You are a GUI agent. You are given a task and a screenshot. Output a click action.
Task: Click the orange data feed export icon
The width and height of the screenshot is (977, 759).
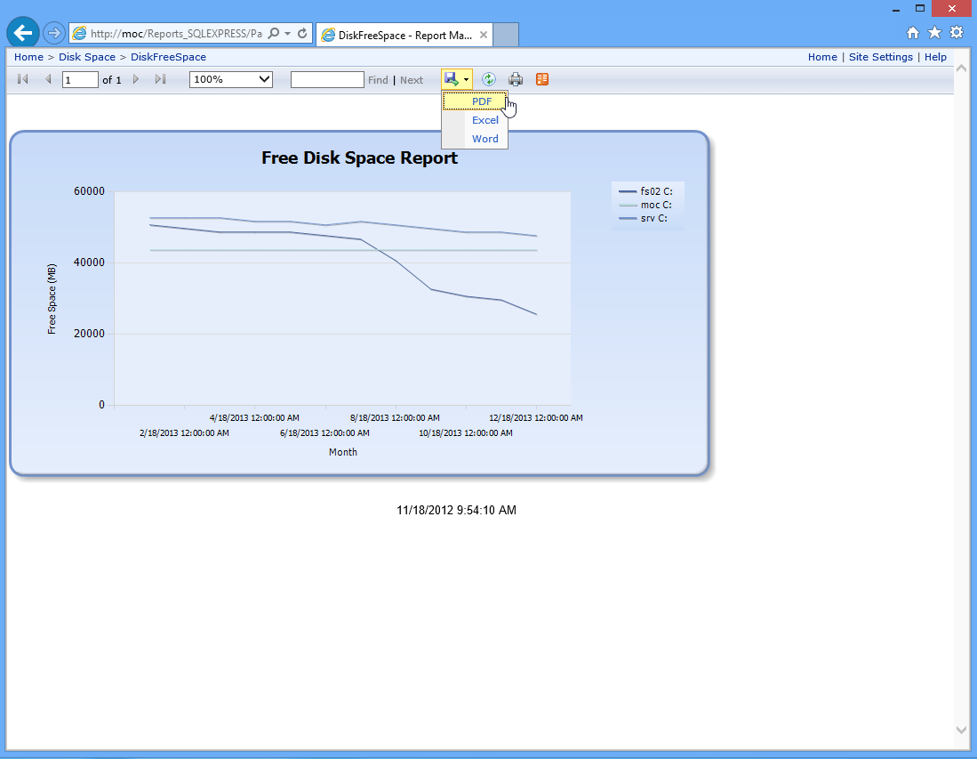click(x=542, y=79)
